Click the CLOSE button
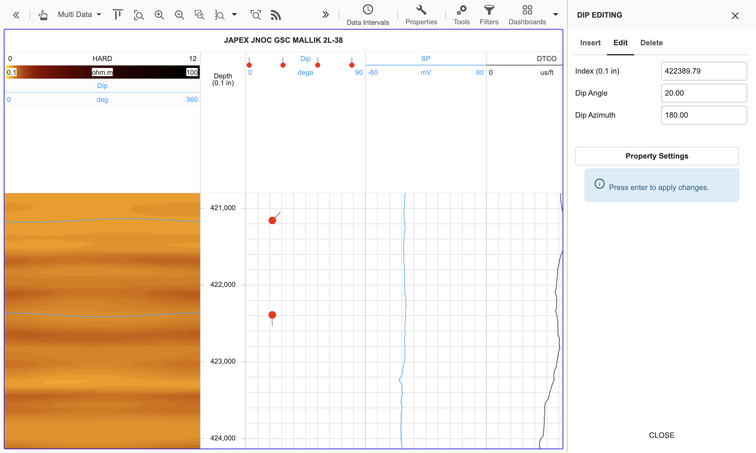Image resolution: width=756 pixels, height=453 pixels. coord(661,435)
